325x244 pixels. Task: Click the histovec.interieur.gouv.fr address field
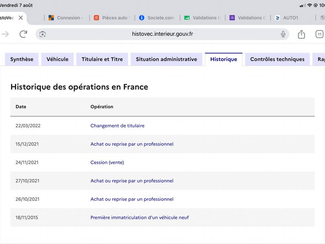coord(162,34)
